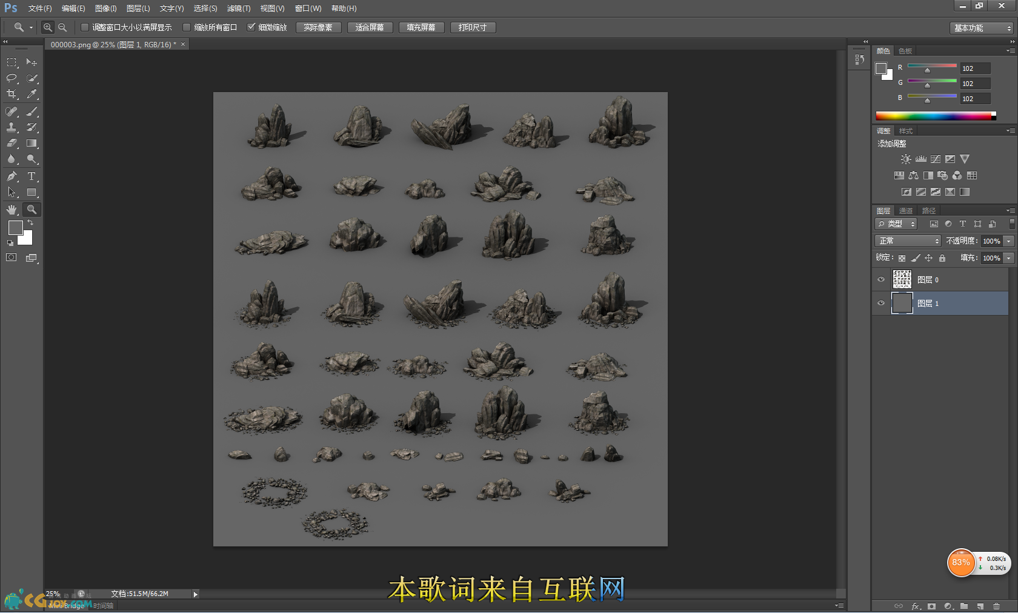The image size is (1018, 613).
Task: Switch to the 样式 tab
Action: click(x=906, y=131)
